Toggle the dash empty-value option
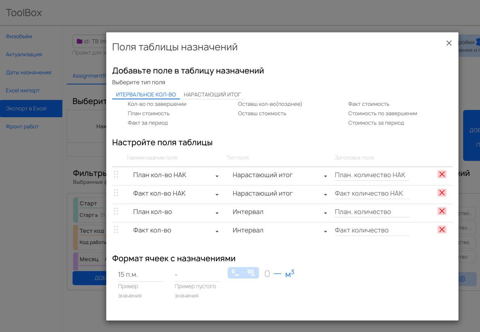 point(277,274)
